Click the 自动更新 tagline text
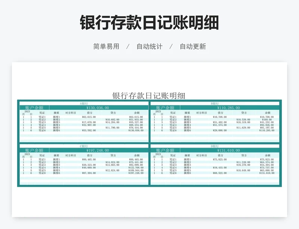 193,47
